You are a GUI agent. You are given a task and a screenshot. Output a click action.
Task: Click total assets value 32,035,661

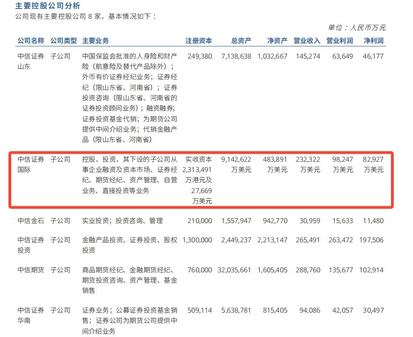(234, 270)
